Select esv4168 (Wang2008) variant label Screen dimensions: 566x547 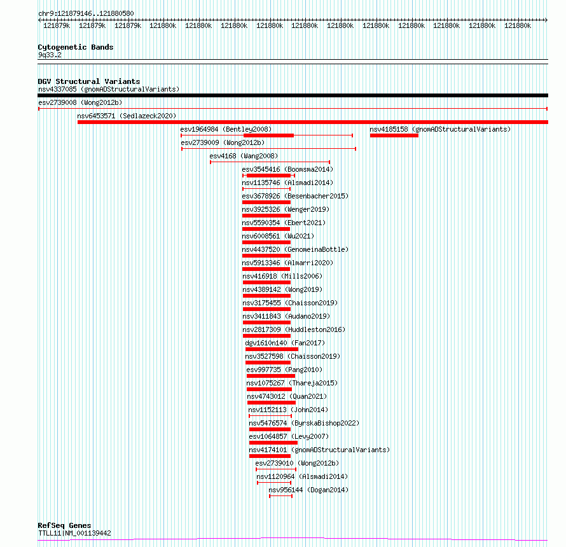click(x=244, y=156)
